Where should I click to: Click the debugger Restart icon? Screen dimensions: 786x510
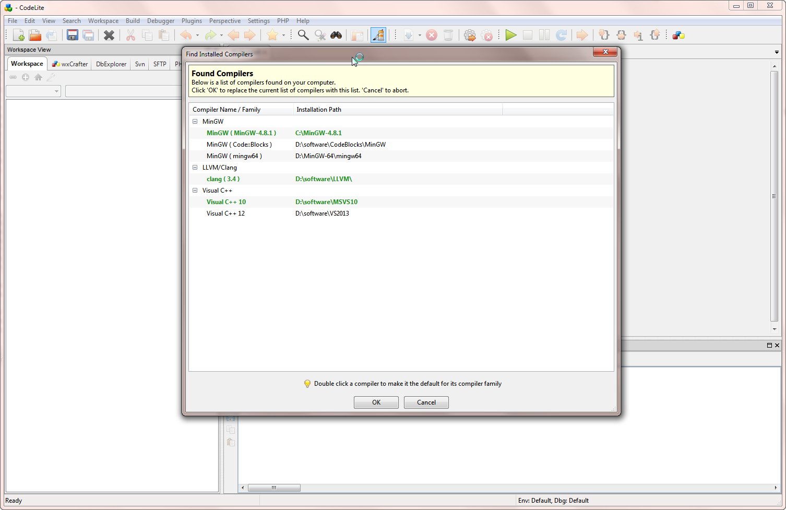pos(561,35)
